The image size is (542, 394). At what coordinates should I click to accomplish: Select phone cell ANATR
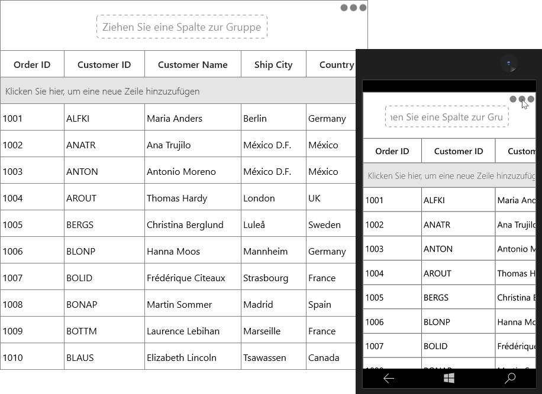(x=459, y=224)
